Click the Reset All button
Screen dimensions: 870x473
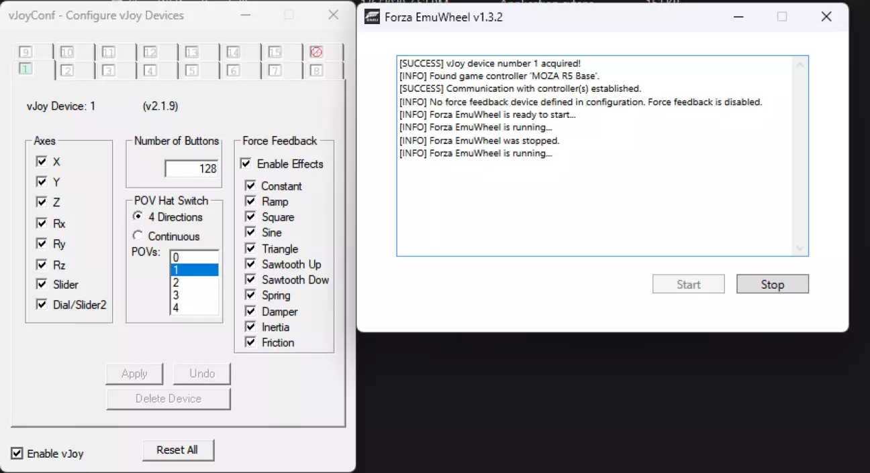tap(178, 450)
